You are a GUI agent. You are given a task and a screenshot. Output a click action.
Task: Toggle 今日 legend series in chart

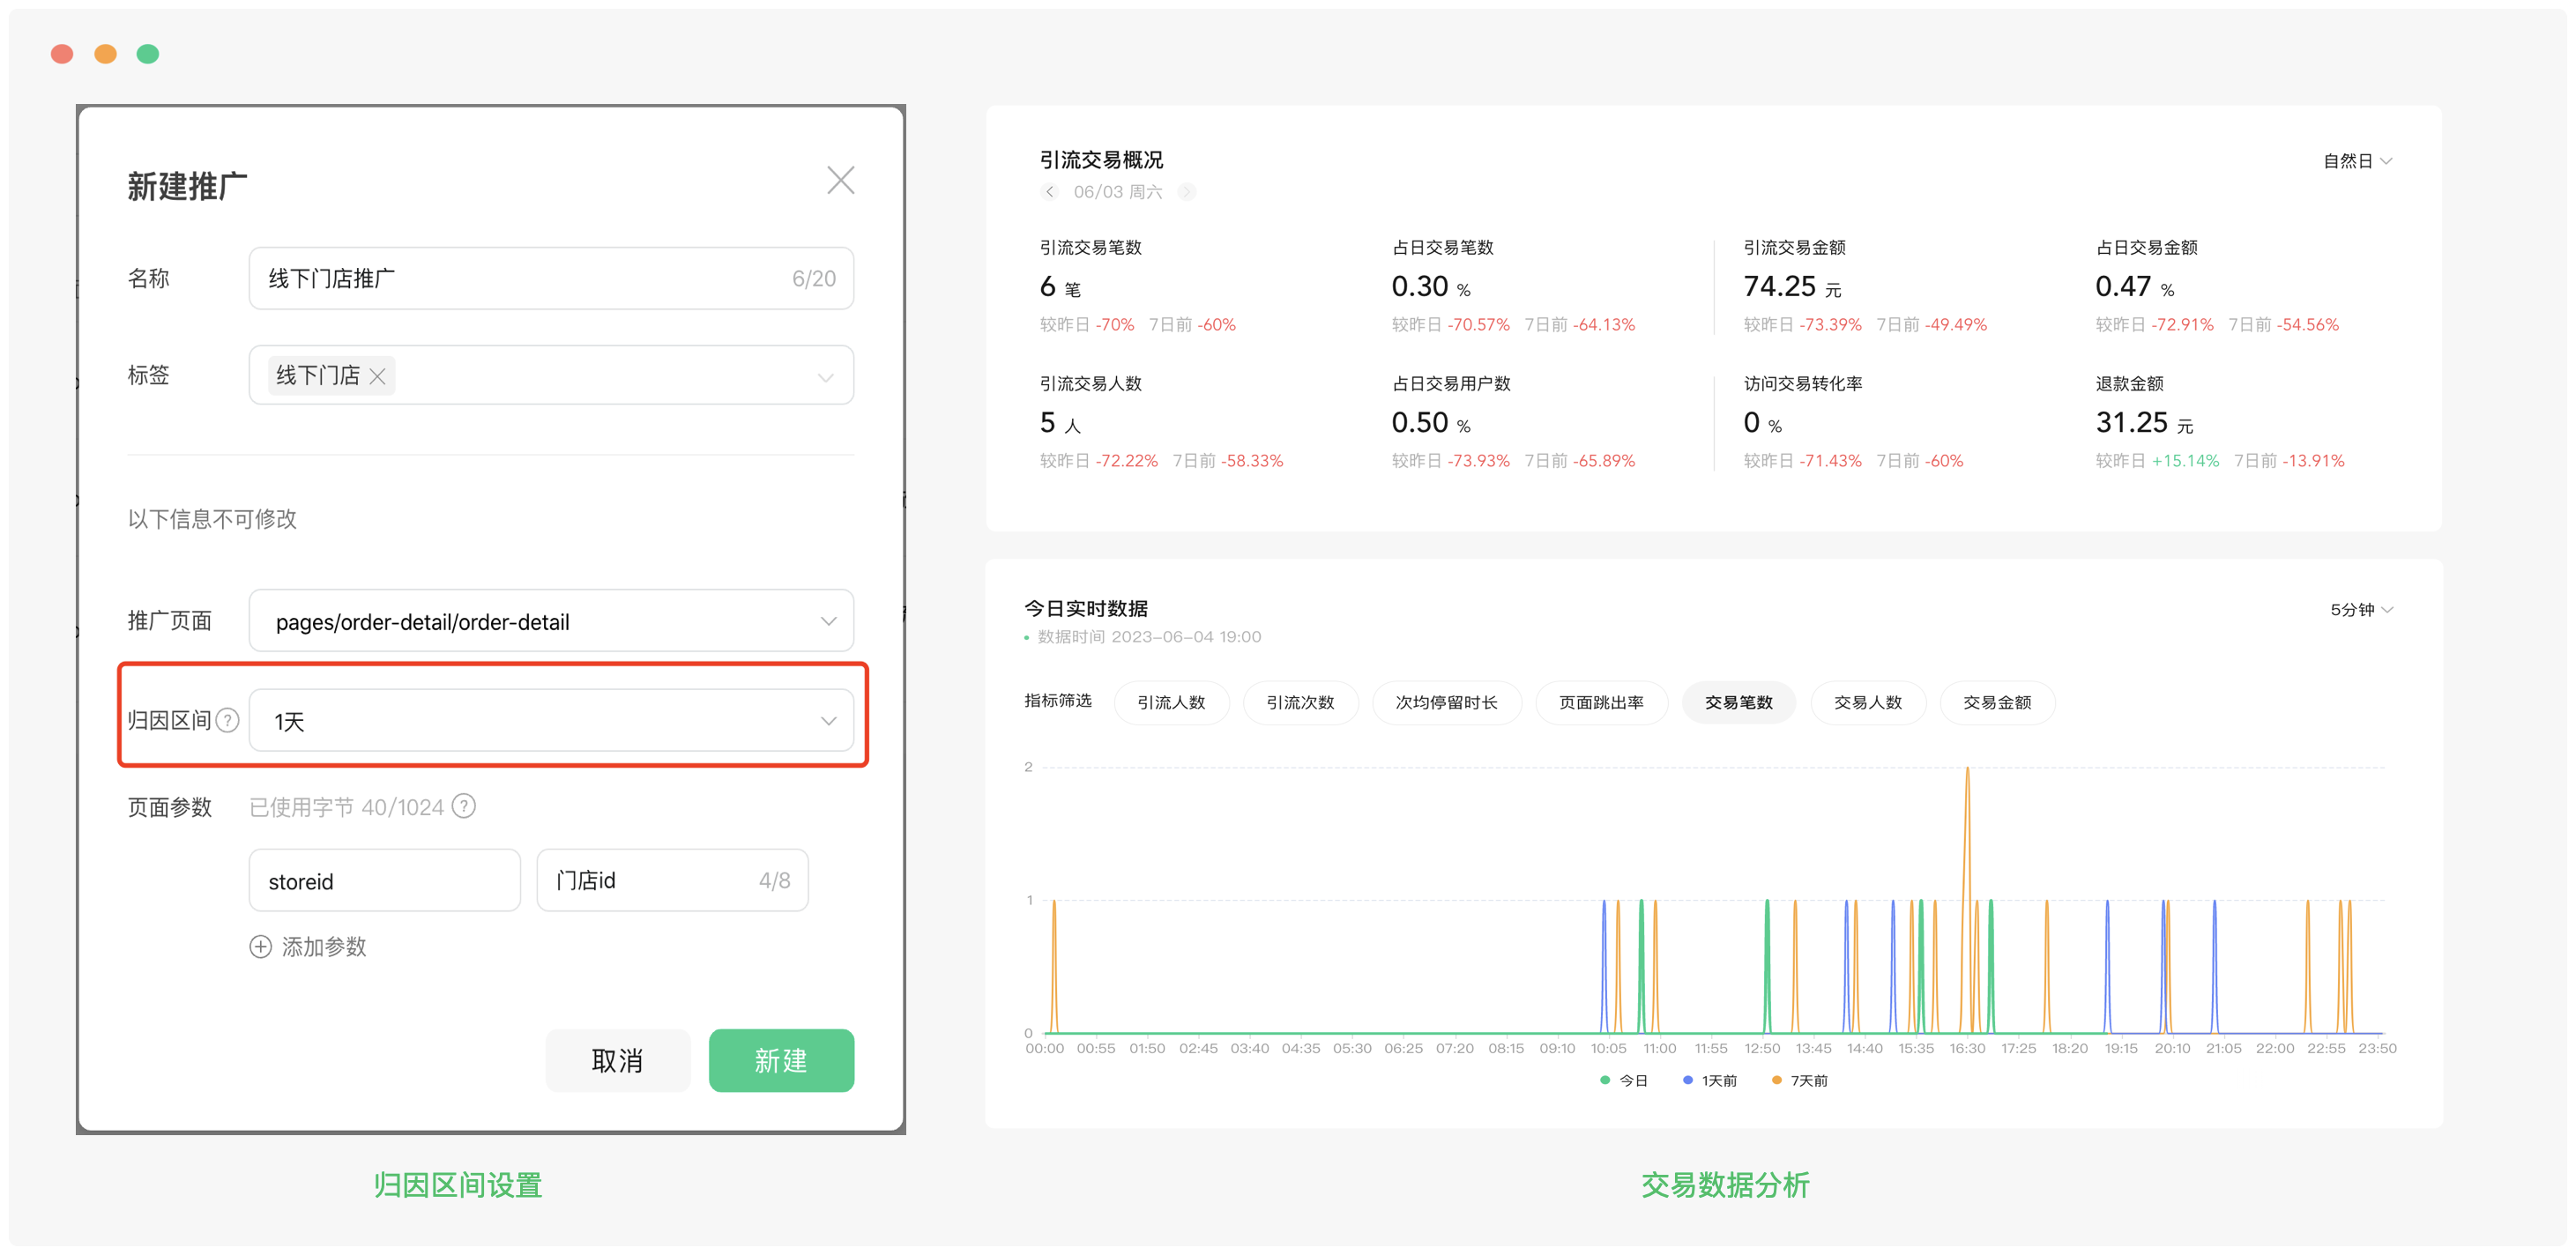click(x=1624, y=1080)
